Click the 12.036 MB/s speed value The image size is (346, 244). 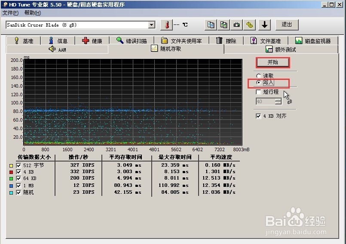(x=219, y=192)
